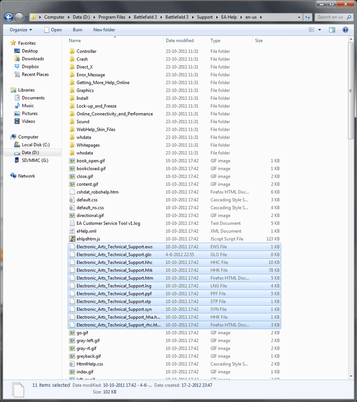Expand the arrow after Computer breadcrumb

point(68,17)
